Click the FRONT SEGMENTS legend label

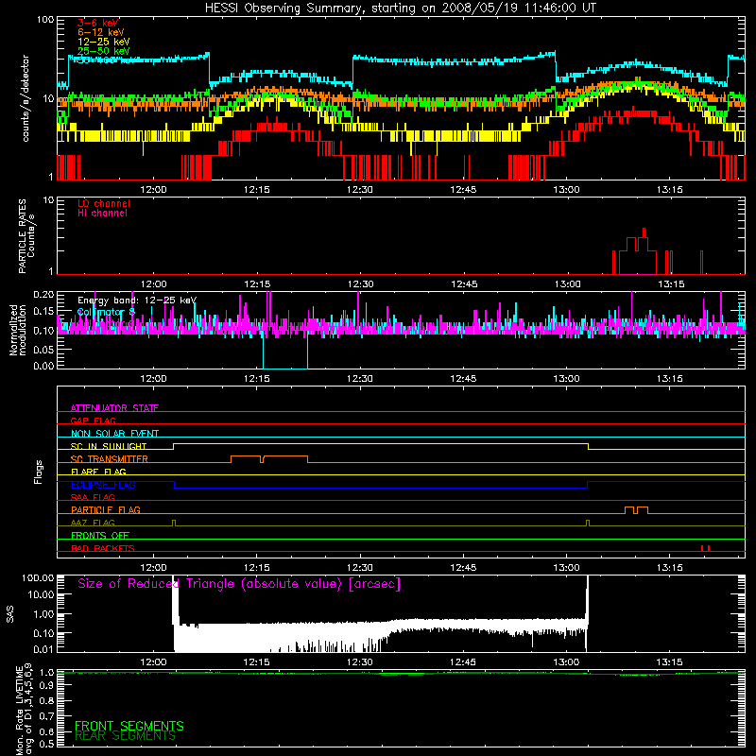pos(129,726)
